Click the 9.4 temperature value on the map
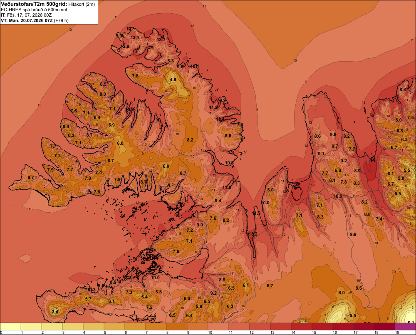Screen dimensions: 416x335 coord(218,201)
